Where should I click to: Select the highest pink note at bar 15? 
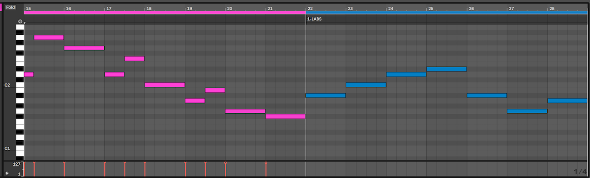(49, 37)
